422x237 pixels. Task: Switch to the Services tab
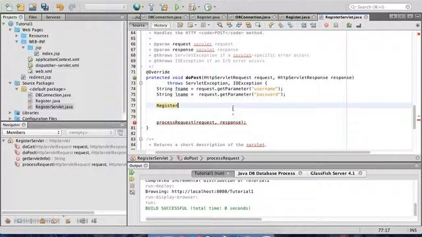[53, 17]
